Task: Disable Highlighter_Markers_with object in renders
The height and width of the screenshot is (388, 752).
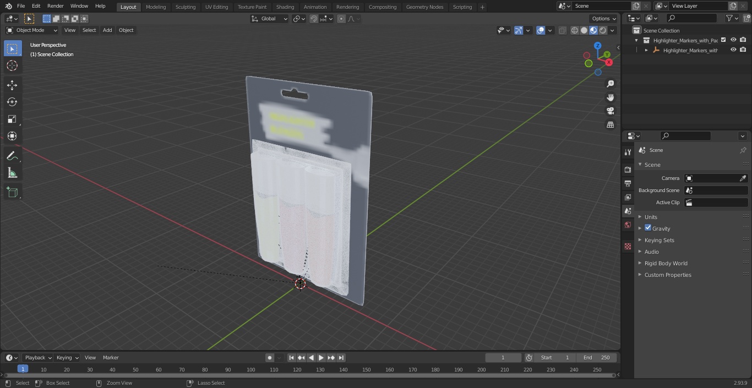Action: tap(743, 50)
